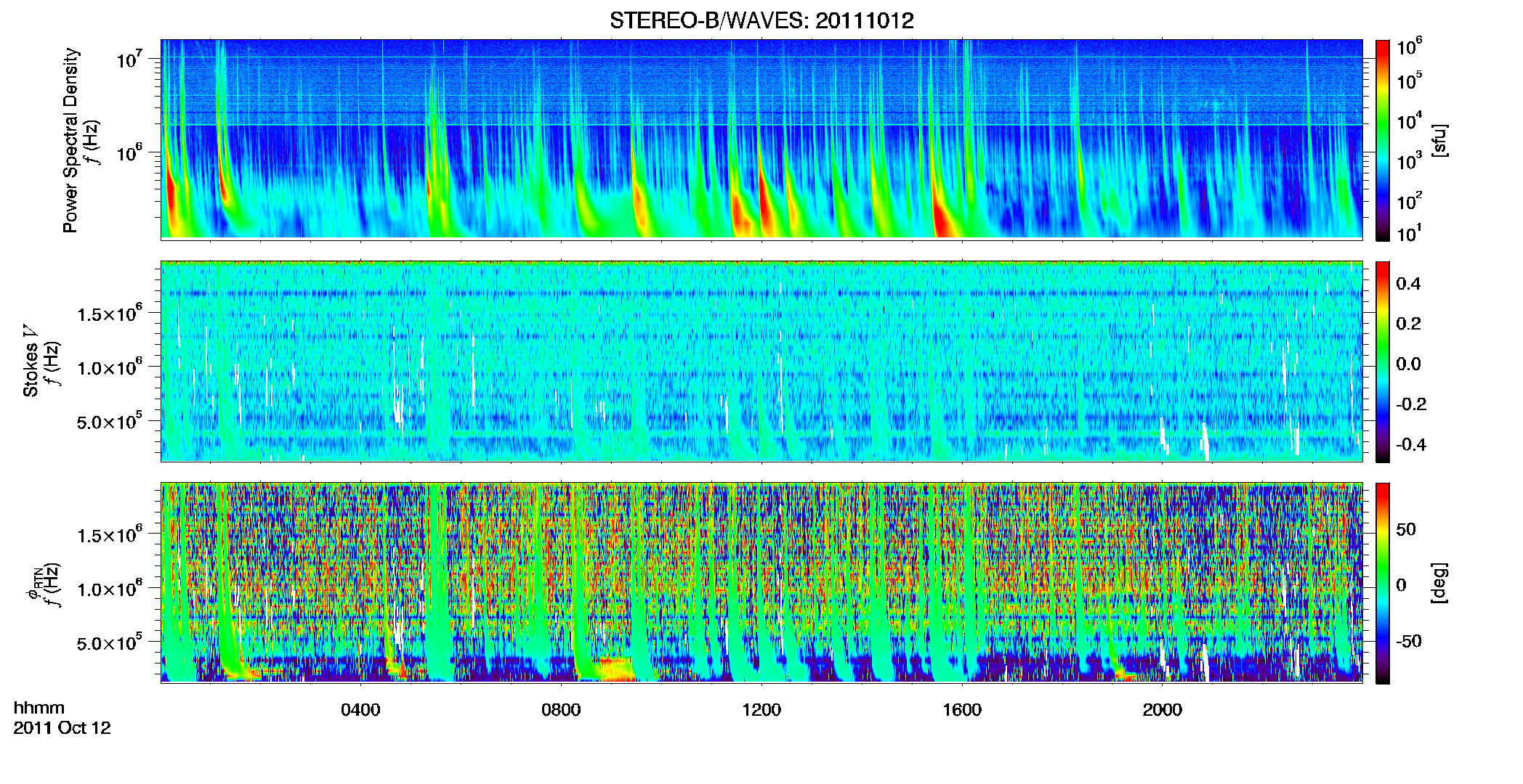Click the 2011 Oct 12 date label
The height and width of the screenshot is (784, 1523).
[62, 728]
